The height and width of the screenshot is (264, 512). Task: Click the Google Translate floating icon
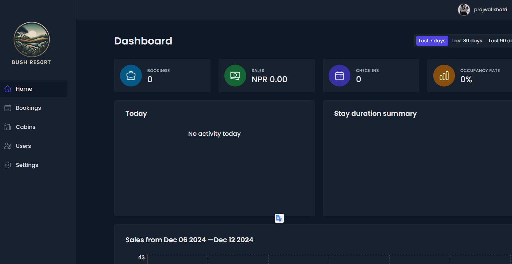pos(279,218)
